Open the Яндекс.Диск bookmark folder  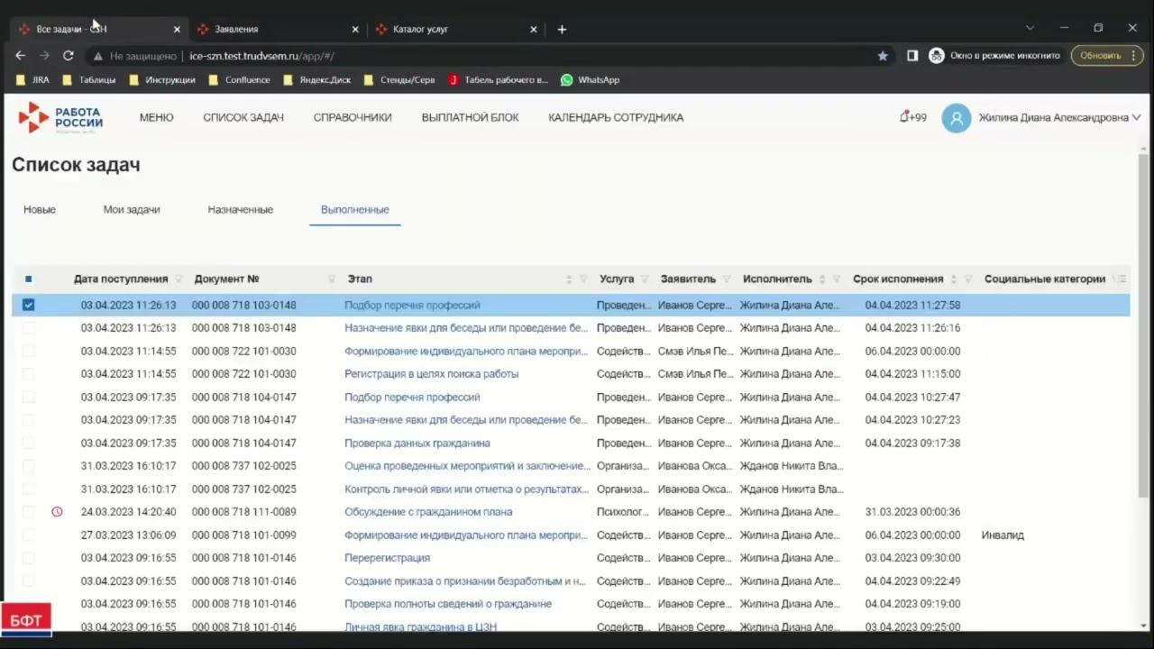tap(317, 79)
